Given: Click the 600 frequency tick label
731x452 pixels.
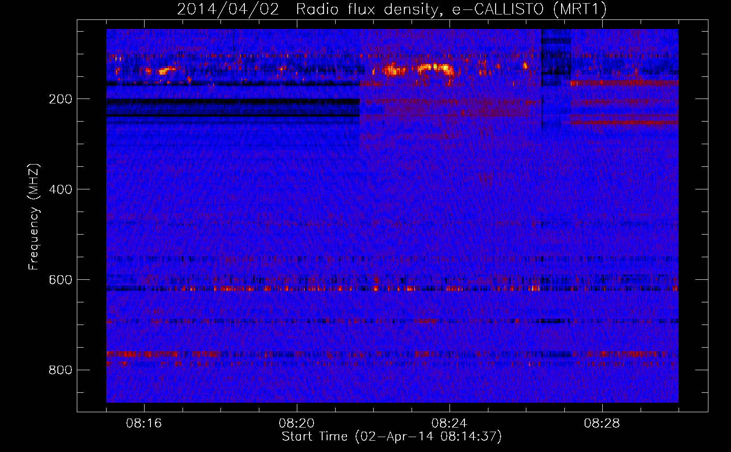Looking at the screenshot, I should tap(61, 280).
